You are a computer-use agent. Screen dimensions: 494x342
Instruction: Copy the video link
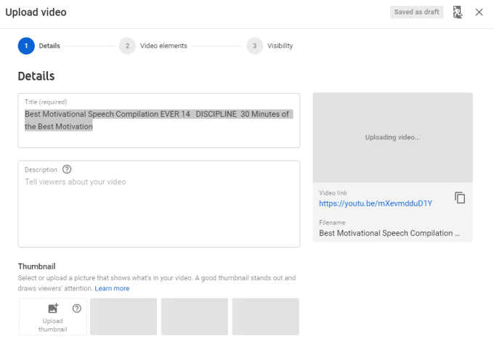click(460, 198)
